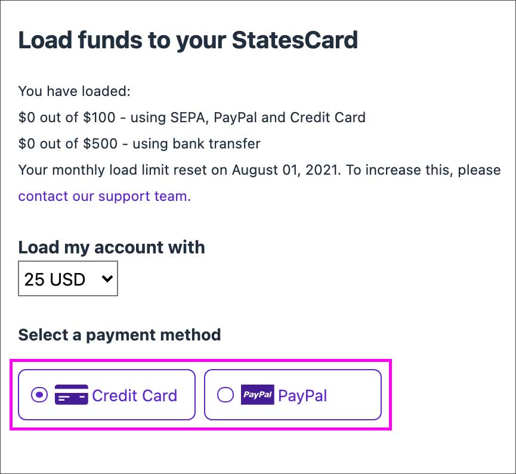Select the PayPal radio button
The image size is (516, 474).
coord(225,395)
